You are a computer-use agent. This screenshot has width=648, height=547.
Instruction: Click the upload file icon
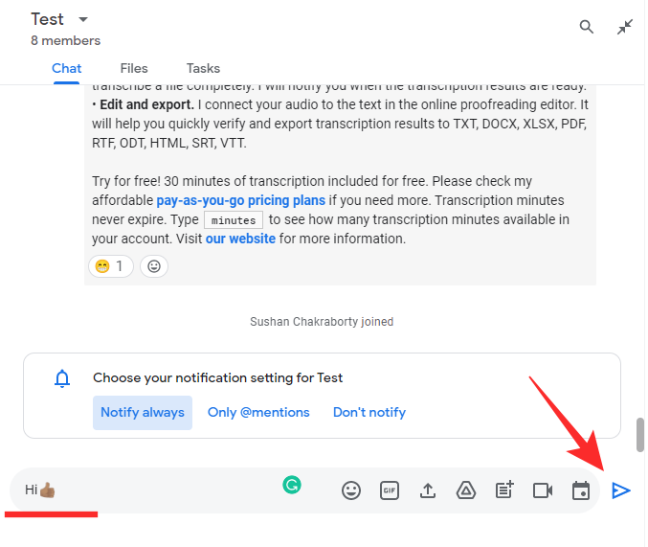pyautogui.click(x=428, y=490)
